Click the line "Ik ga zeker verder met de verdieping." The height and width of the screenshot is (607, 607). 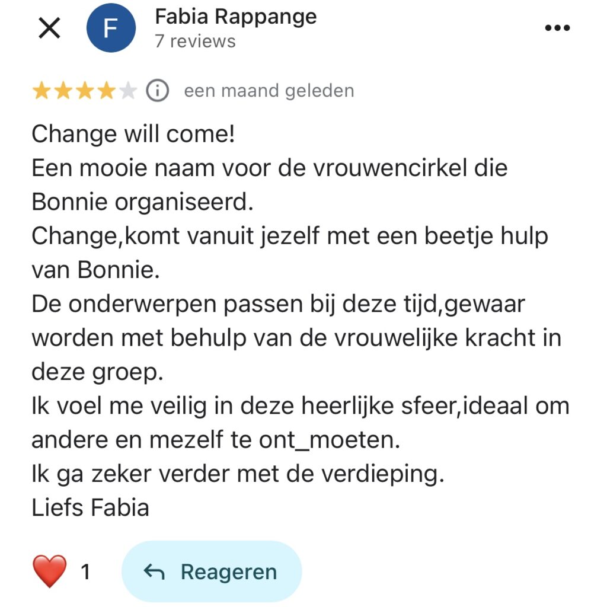click(237, 474)
